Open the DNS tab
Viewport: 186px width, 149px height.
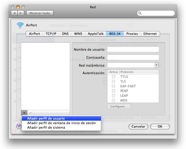point(65,34)
